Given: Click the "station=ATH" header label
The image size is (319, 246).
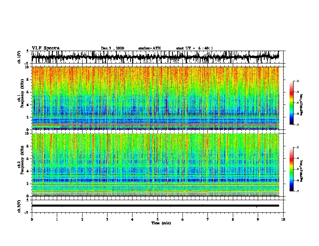Looking at the screenshot, I should tap(149, 48).
